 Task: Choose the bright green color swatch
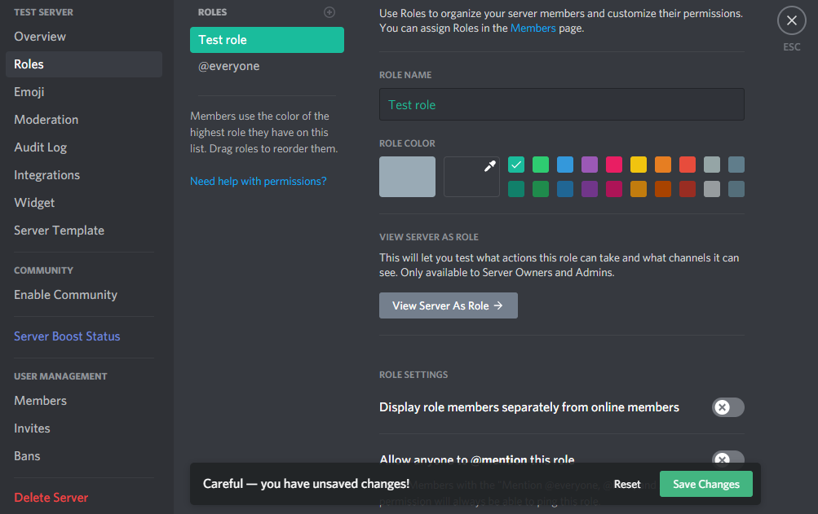tap(541, 165)
